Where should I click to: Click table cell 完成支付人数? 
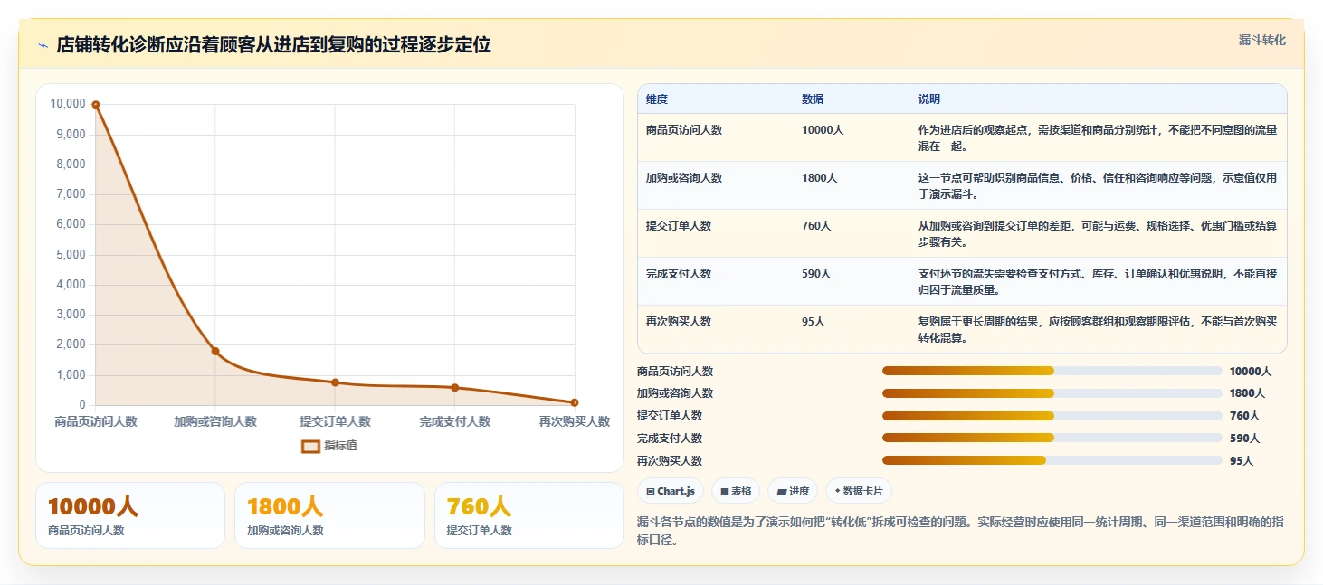tap(679, 274)
